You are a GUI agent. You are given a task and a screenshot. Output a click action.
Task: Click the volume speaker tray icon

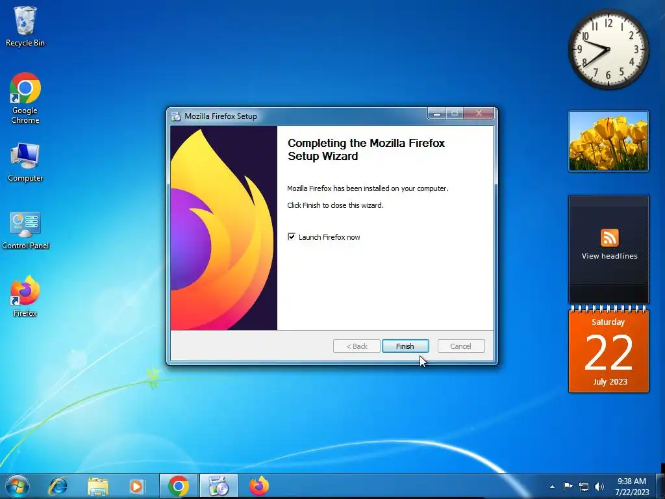click(x=599, y=487)
